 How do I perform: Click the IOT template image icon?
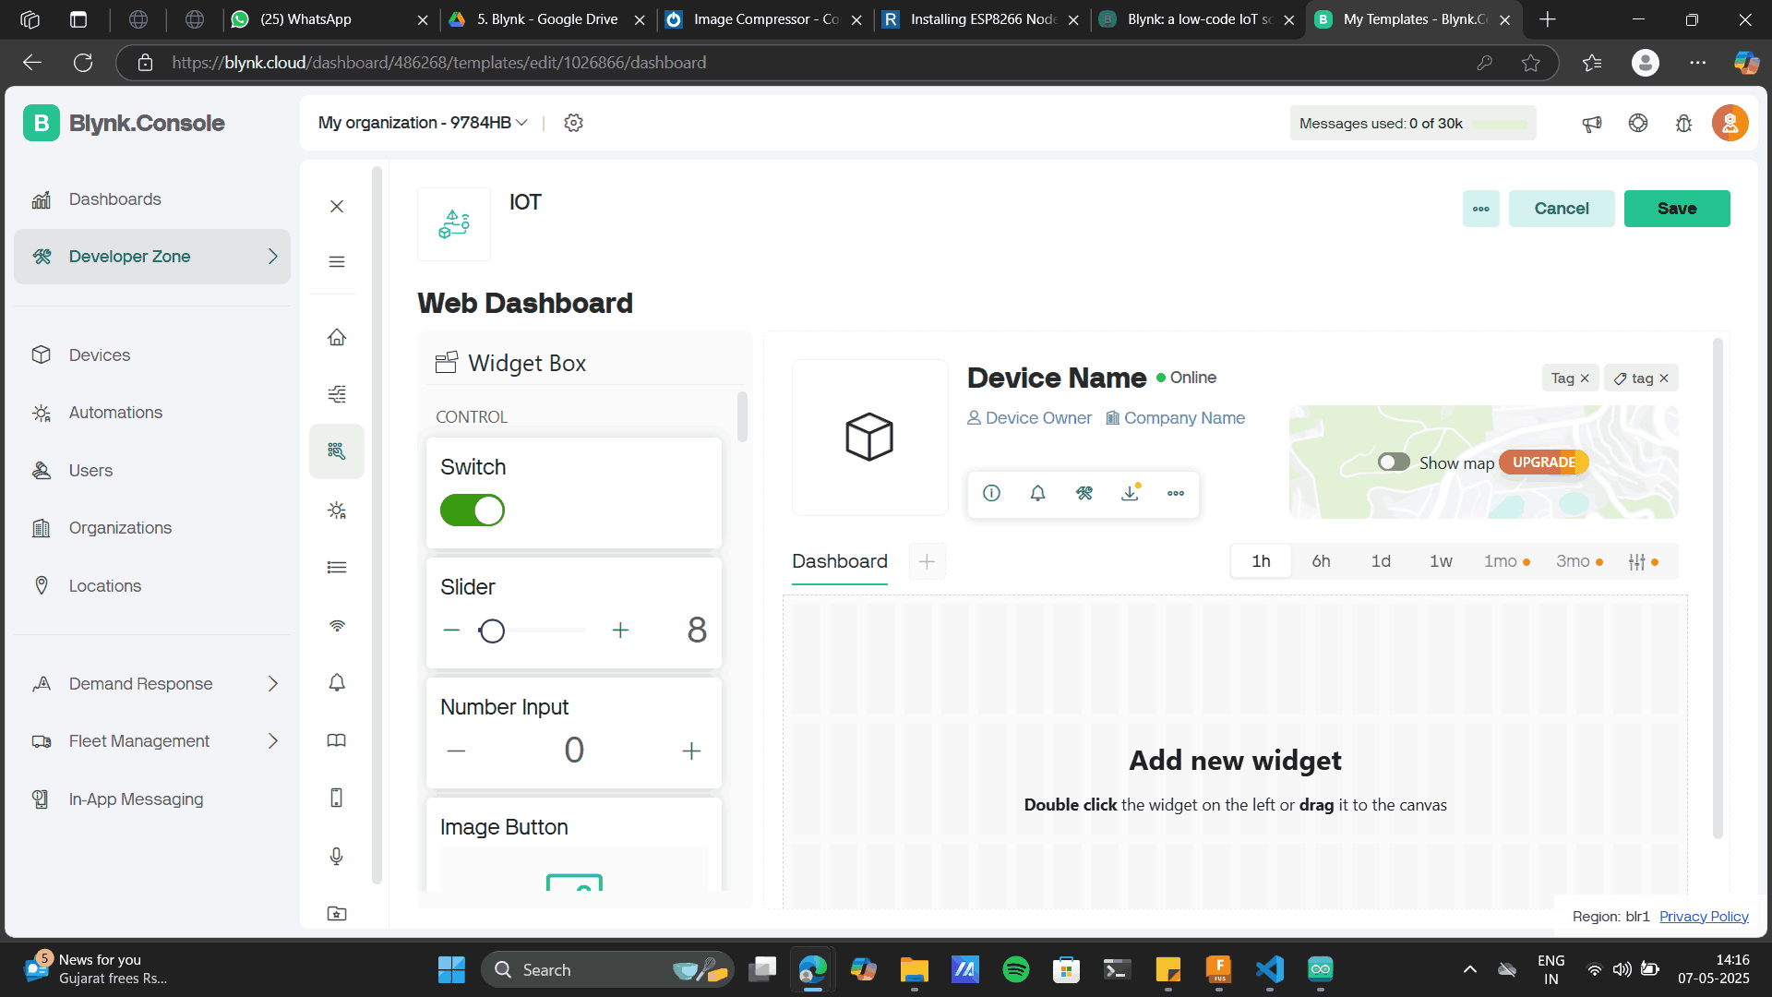click(x=454, y=224)
